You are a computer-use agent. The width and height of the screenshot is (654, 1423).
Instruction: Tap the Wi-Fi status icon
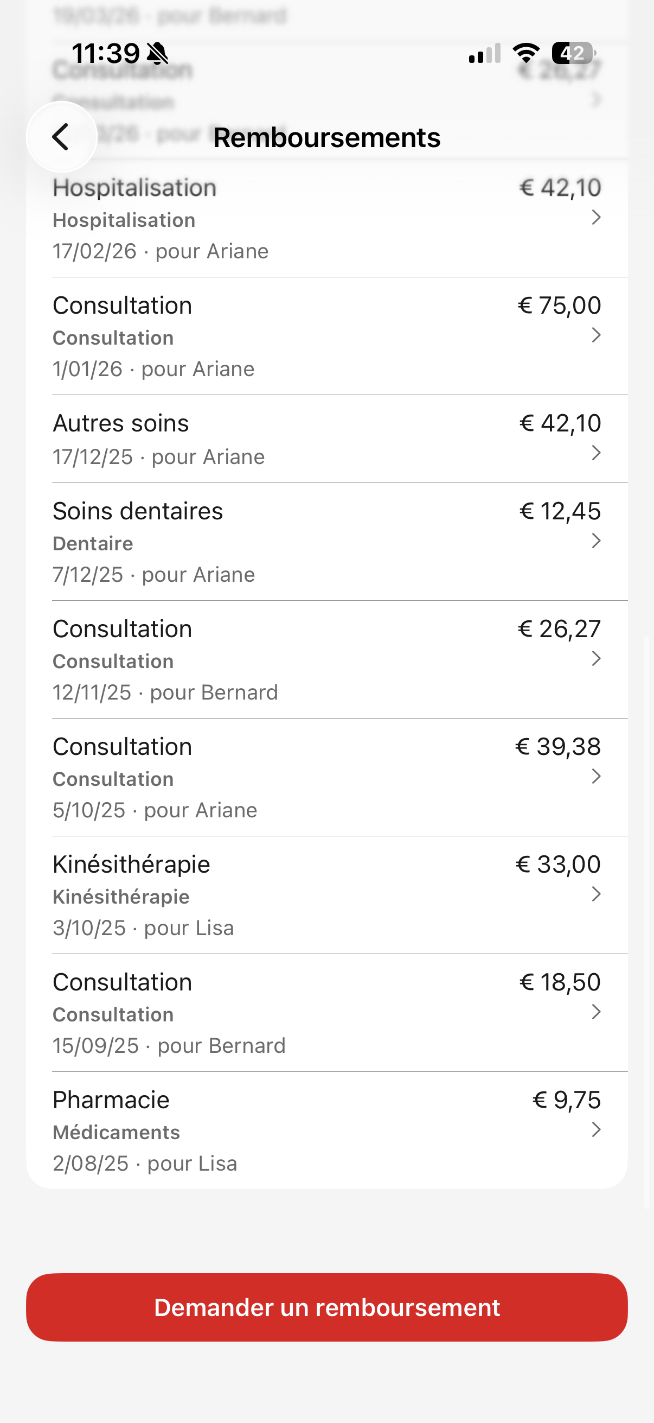tap(526, 53)
